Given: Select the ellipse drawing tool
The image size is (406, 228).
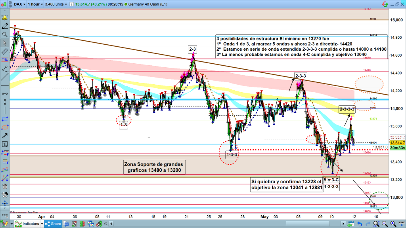Looking at the screenshot, I should [x=5, y=127].
